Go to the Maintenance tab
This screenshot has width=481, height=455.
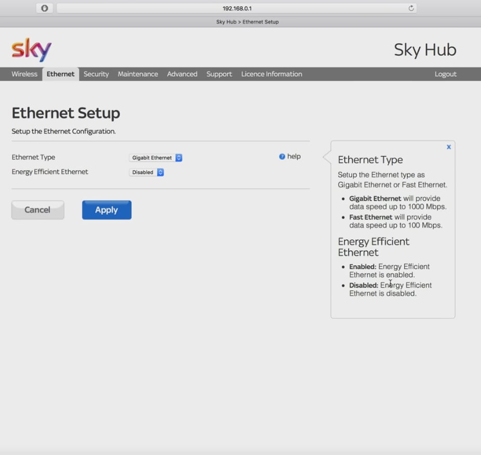138,74
